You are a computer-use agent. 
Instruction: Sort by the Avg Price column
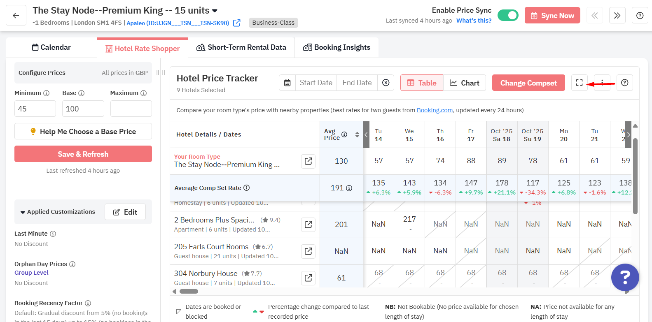point(357,134)
